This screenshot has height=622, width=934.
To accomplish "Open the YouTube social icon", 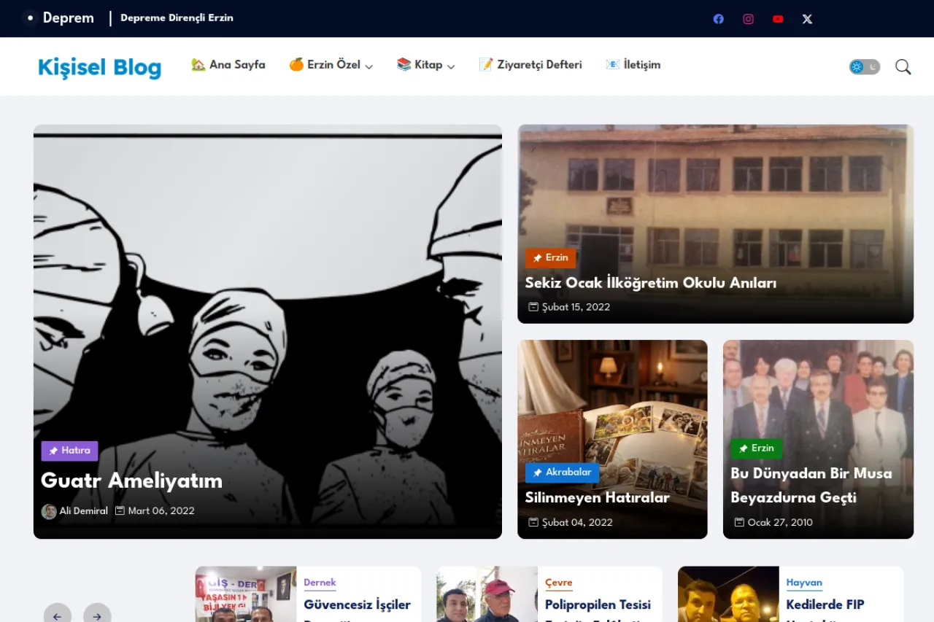I will coord(778,19).
